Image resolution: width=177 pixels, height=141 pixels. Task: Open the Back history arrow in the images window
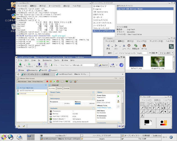(x=112, y=47)
